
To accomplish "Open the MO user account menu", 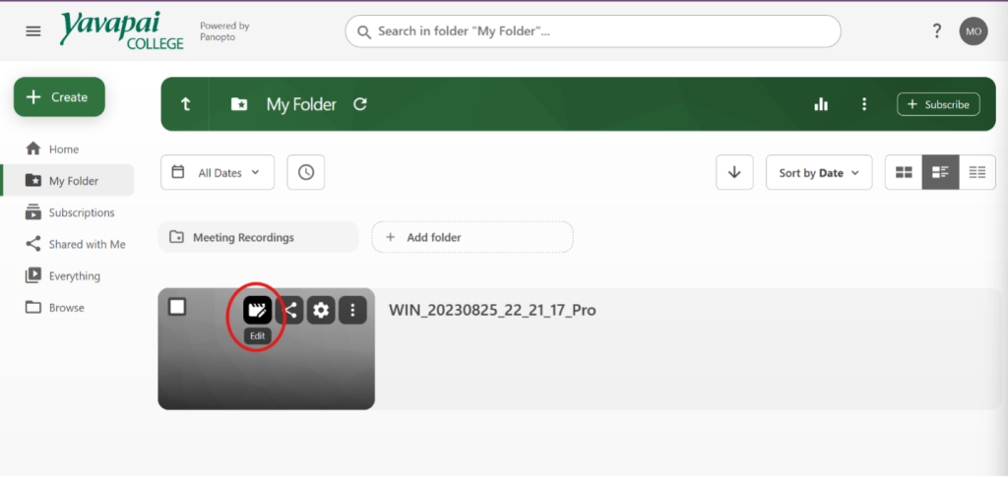I will 973,31.
